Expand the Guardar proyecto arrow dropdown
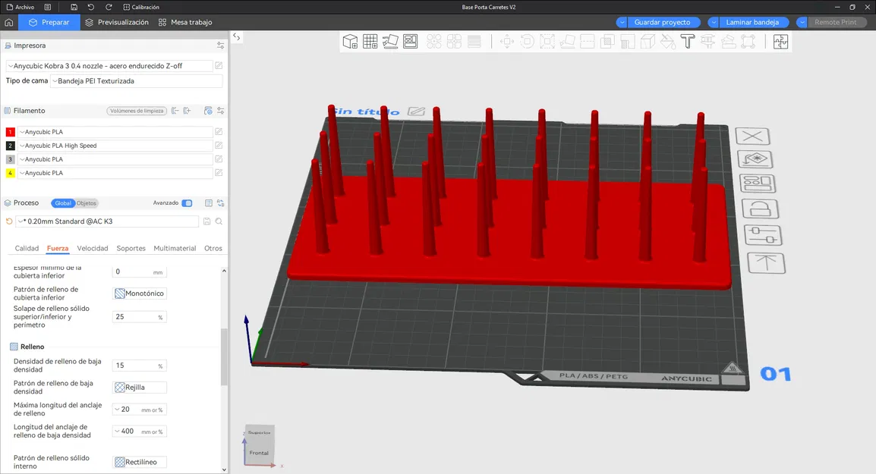 (x=622, y=22)
